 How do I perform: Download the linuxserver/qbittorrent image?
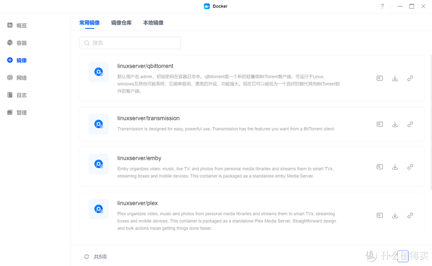(x=395, y=78)
